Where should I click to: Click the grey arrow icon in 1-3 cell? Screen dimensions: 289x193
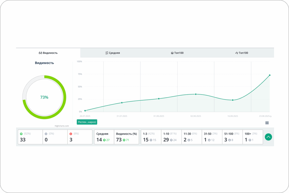151,140
